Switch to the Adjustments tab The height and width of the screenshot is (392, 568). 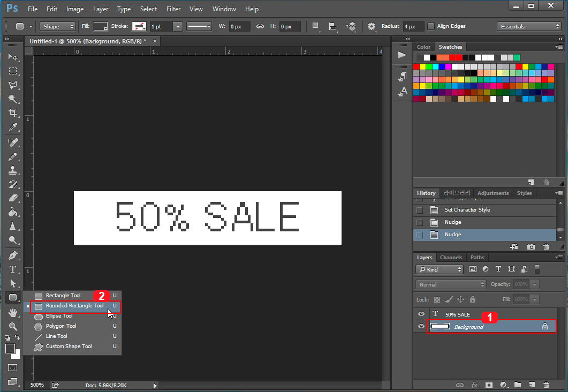click(x=493, y=193)
